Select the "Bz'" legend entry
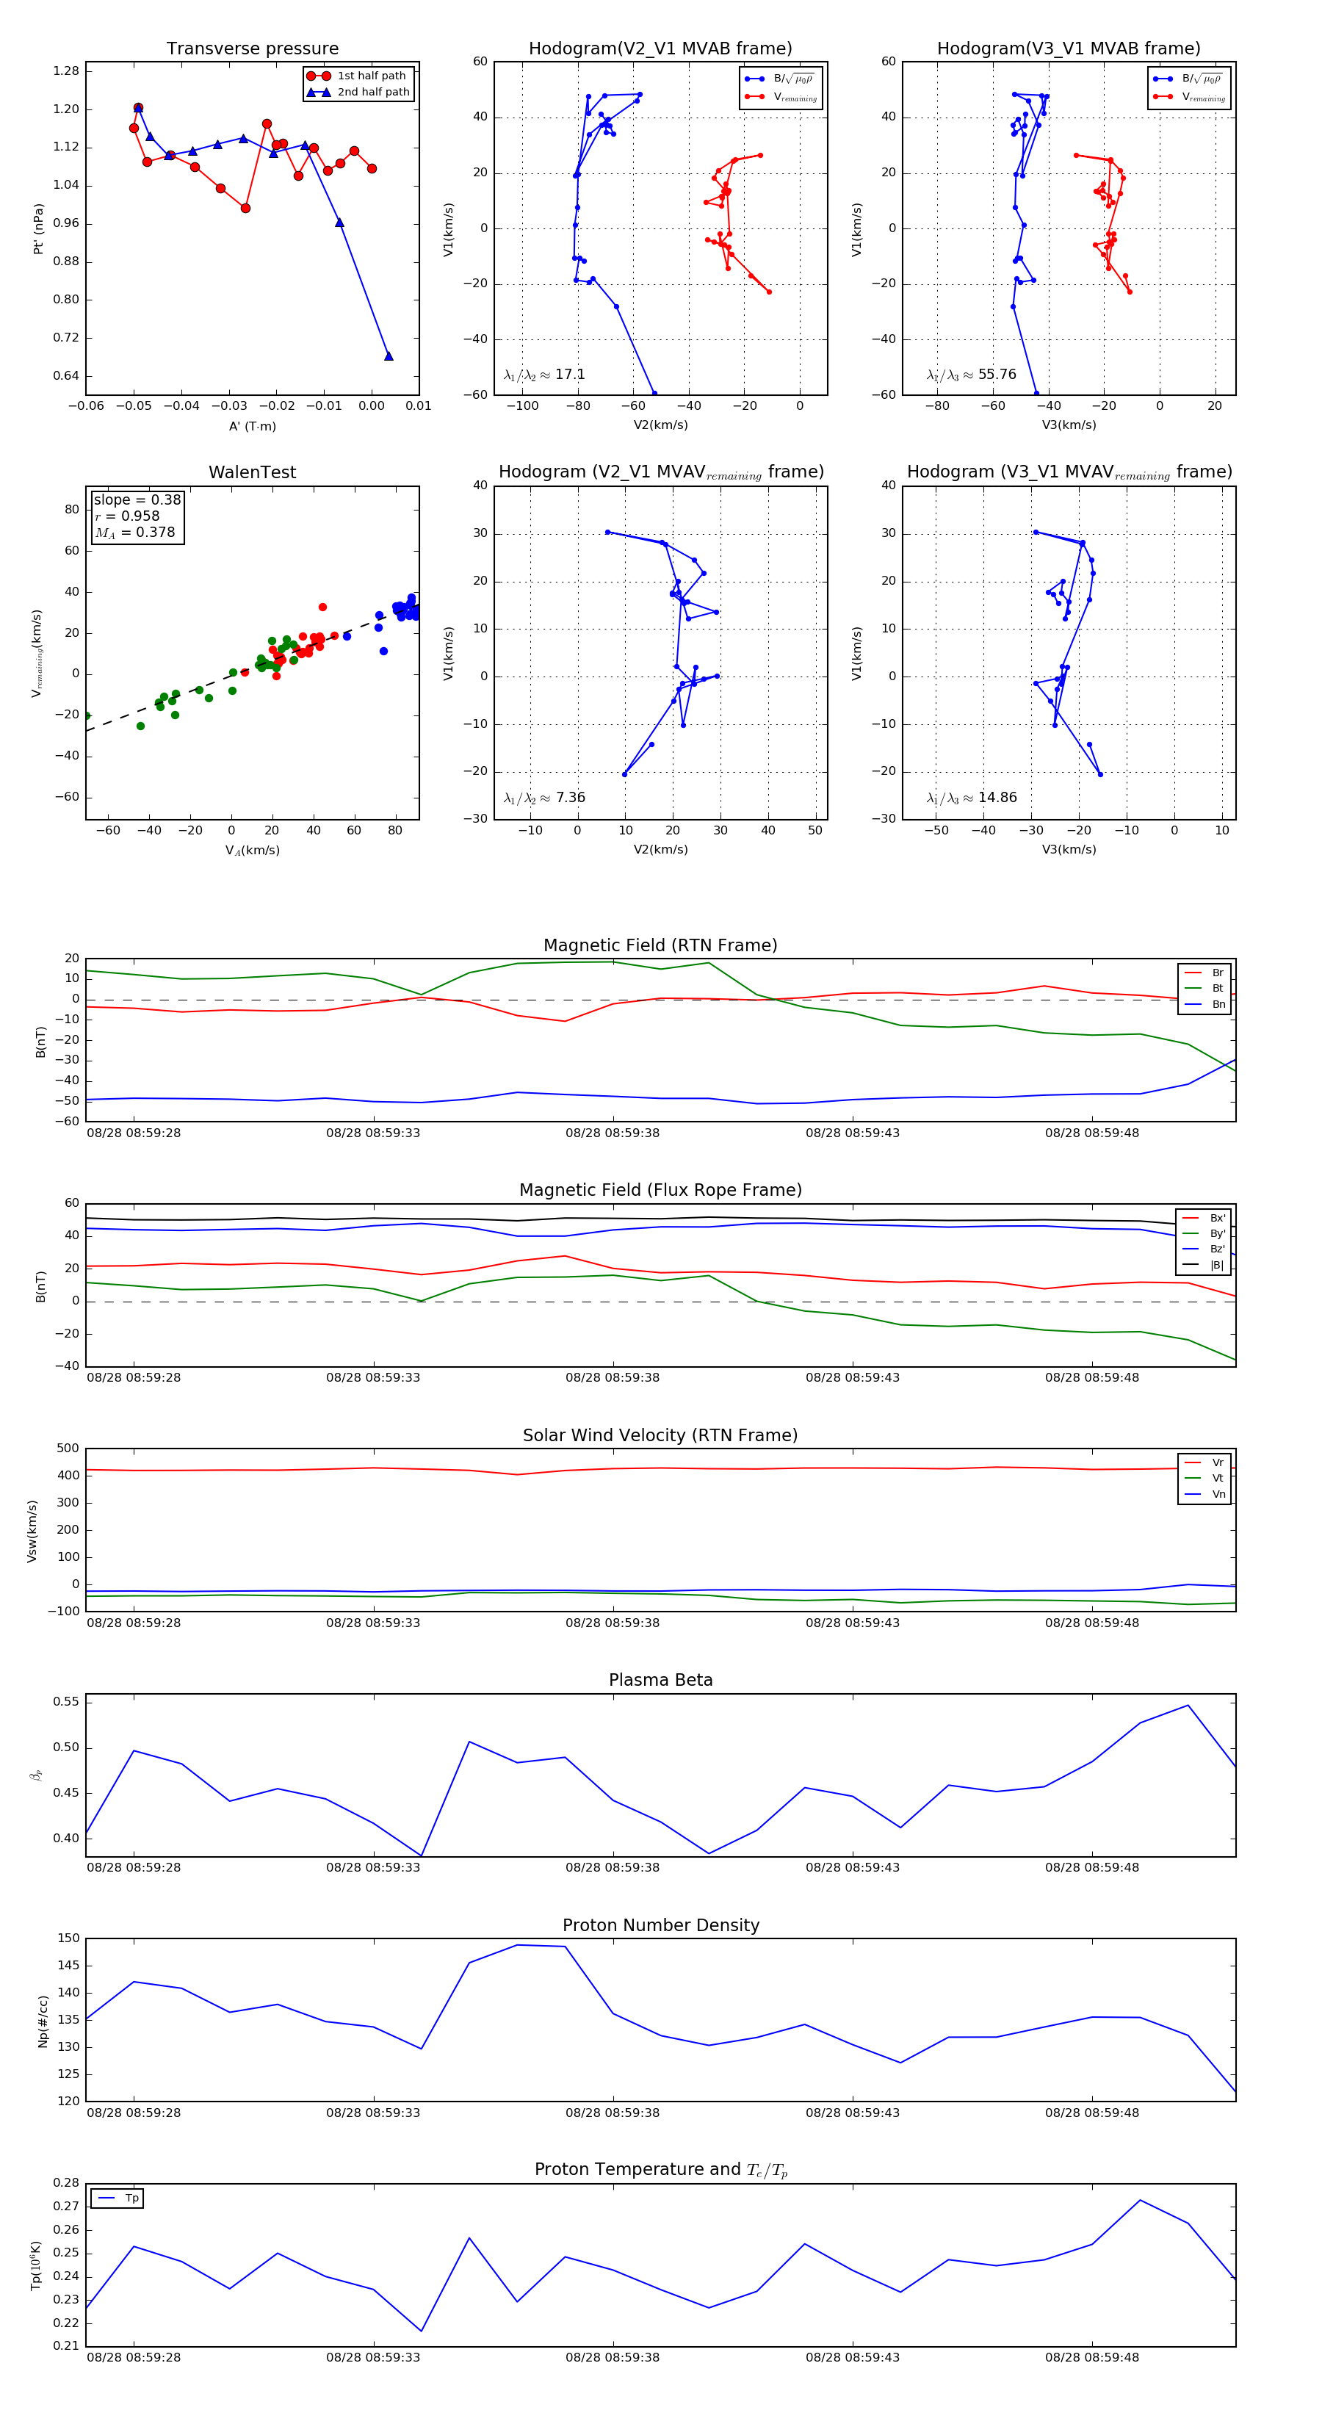The width and height of the screenshot is (1322, 2424). [x=1204, y=1249]
